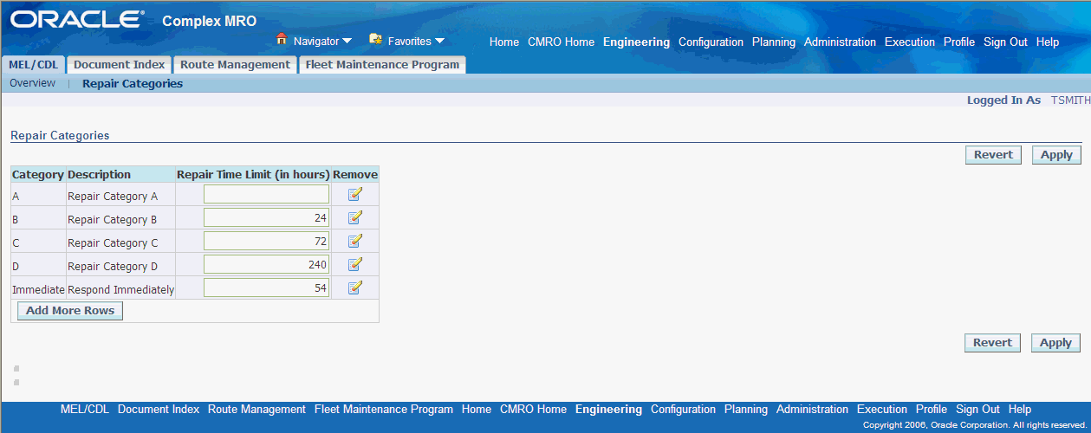
Task: Click the remove icon for Immediate row
Action: click(354, 288)
